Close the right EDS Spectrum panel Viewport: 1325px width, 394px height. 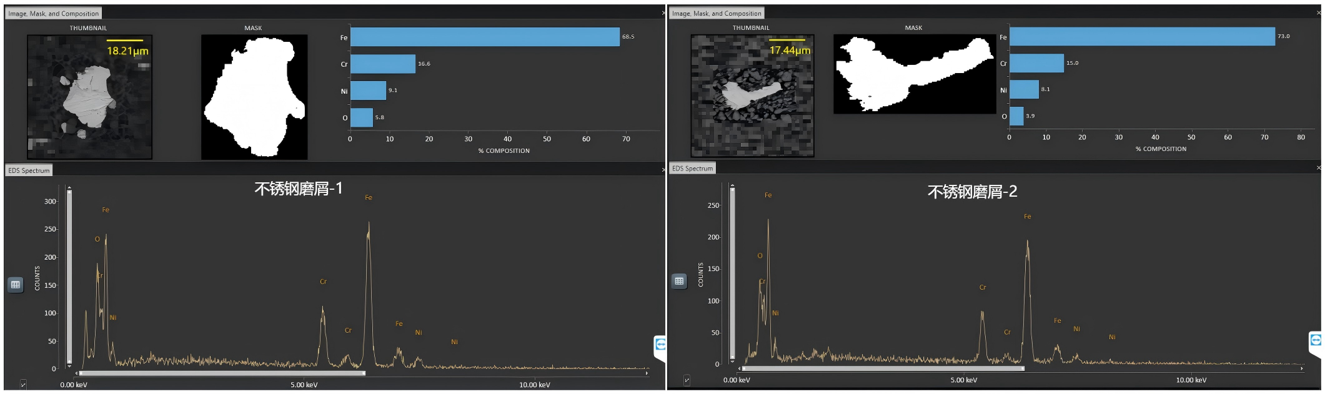[1319, 168]
